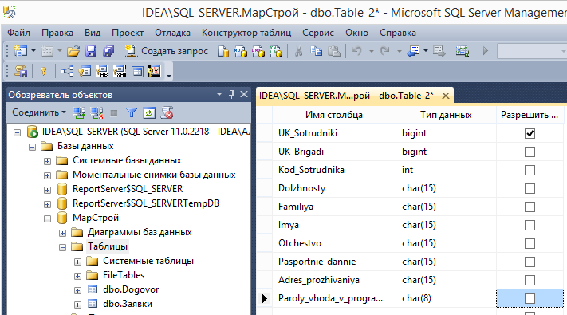Open the Сервис menu
Screen dimensions: 567x315
318,33
